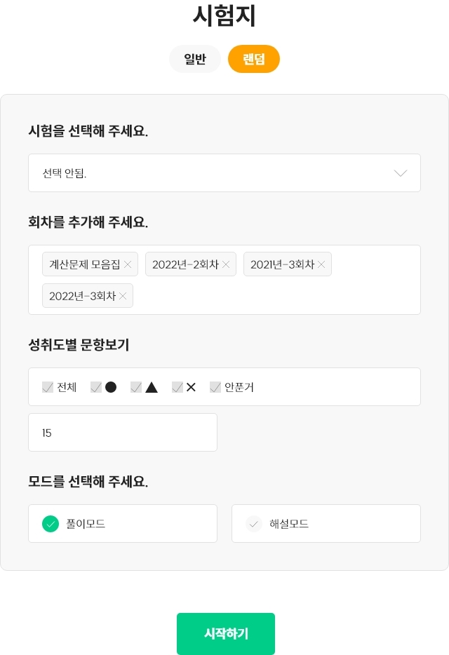The height and width of the screenshot is (655, 449).
Task: Click the 시작하기 button
Action: coord(226,634)
